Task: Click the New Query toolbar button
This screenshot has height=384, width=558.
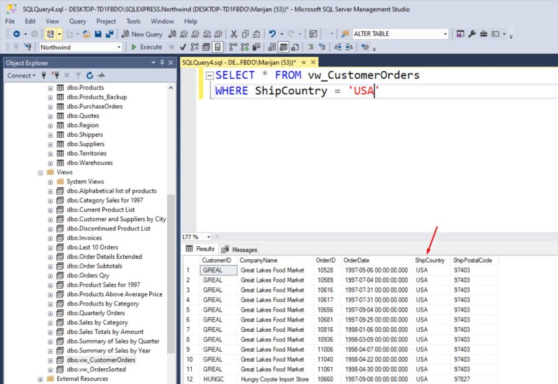Action: [x=143, y=34]
